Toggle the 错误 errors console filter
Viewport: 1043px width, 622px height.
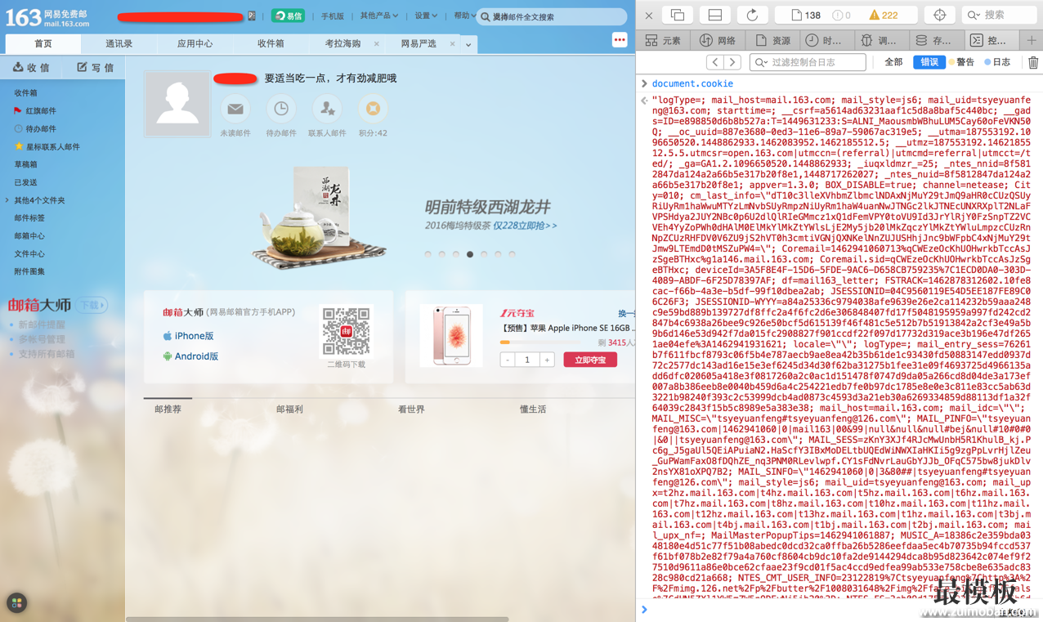pyautogui.click(x=929, y=62)
